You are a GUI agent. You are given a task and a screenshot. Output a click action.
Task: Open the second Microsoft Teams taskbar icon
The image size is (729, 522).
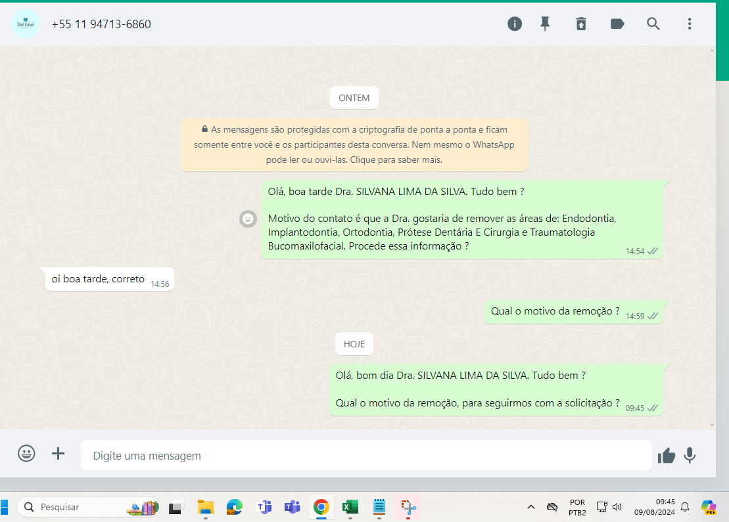[293, 507]
